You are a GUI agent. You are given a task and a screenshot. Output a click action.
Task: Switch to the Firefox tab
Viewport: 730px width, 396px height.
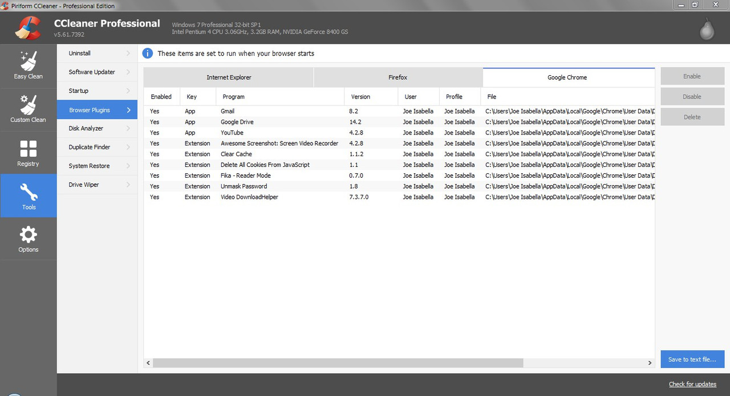point(398,77)
